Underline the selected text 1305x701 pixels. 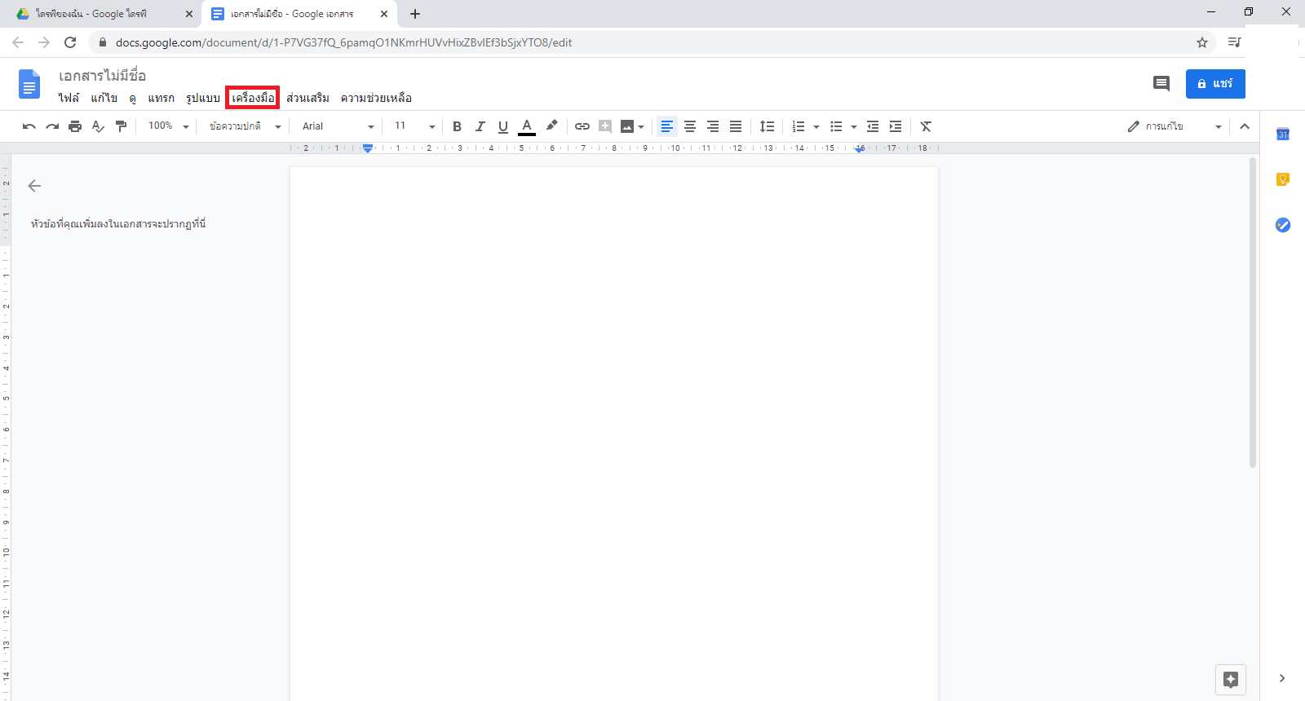point(503,126)
